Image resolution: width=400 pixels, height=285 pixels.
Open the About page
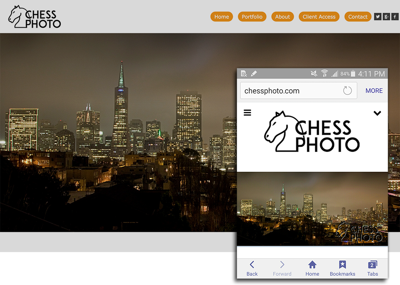pos(282,16)
